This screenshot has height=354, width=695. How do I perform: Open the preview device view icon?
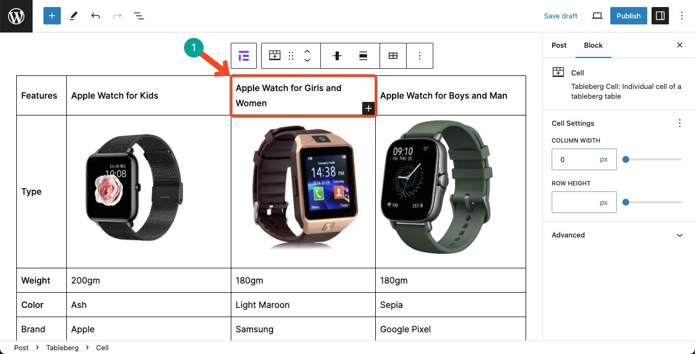tap(597, 16)
